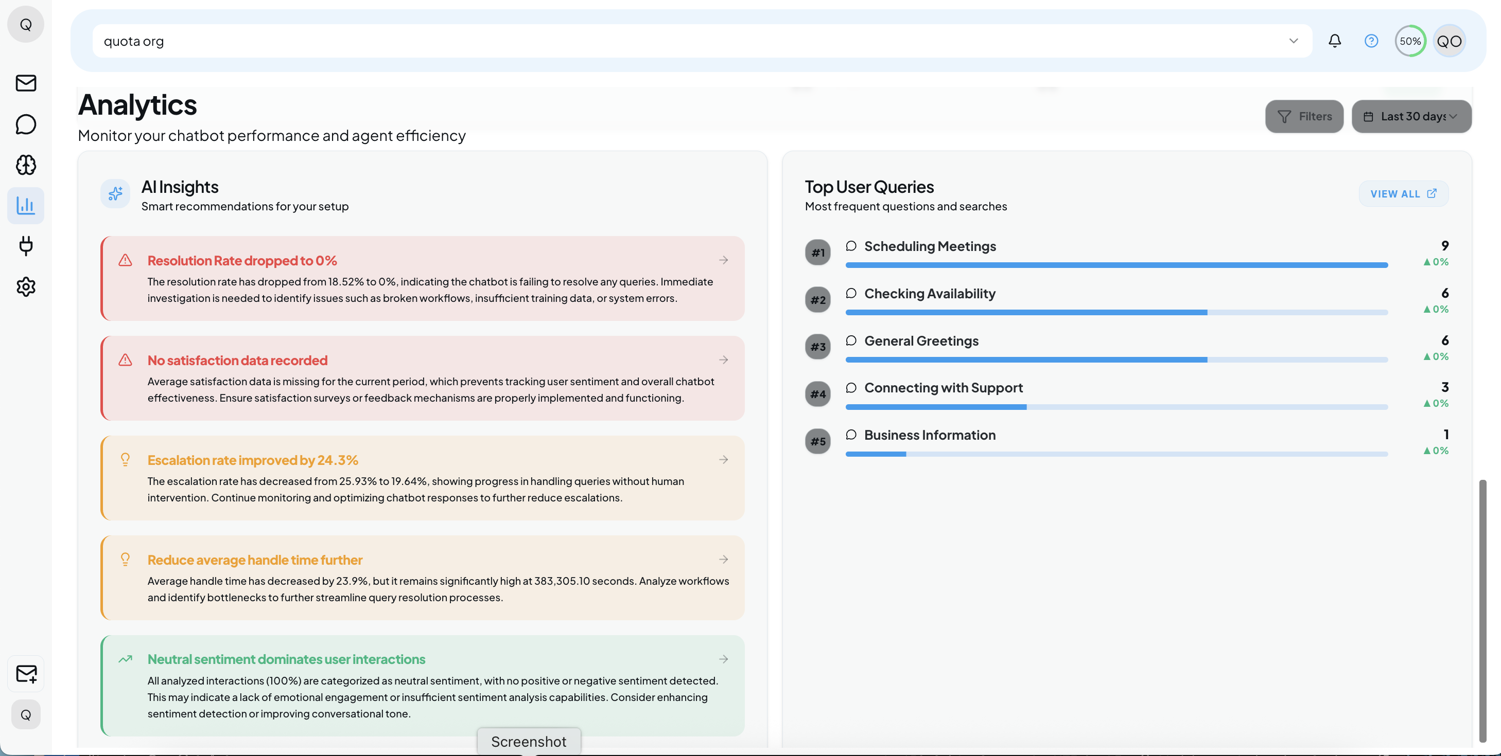Select the Scheduling Meetings query item
1501x756 pixels.
[x=930, y=246]
